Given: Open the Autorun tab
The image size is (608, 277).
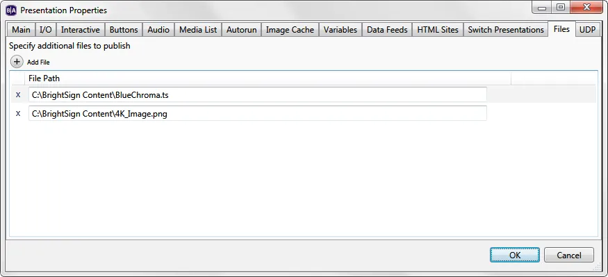Looking at the screenshot, I should coord(242,30).
